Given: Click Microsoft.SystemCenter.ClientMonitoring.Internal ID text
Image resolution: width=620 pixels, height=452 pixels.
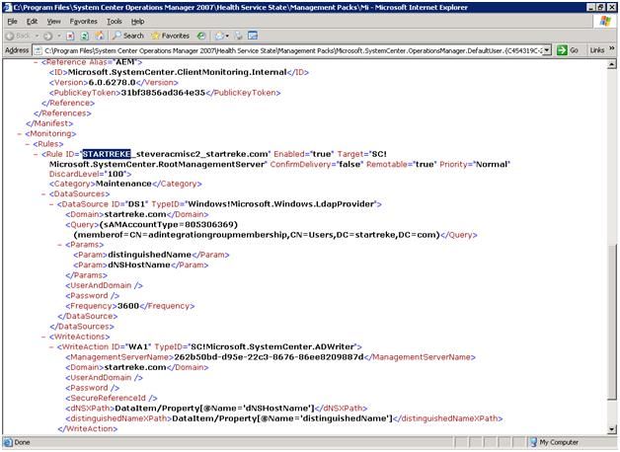Looking at the screenshot, I should coord(177,72).
